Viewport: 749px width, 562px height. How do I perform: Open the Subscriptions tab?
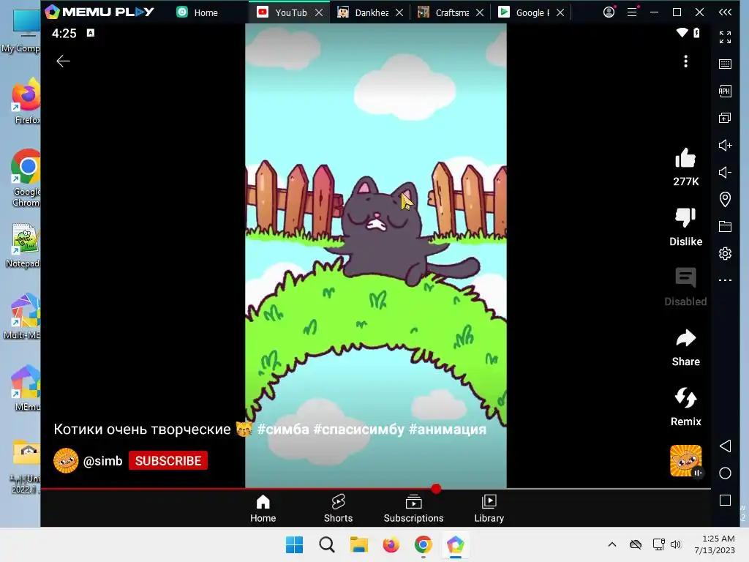(x=414, y=509)
